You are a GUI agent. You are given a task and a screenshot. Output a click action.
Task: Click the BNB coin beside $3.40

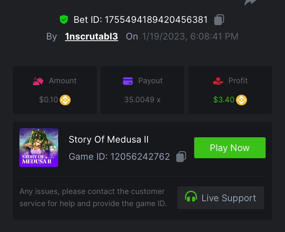[242, 100]
